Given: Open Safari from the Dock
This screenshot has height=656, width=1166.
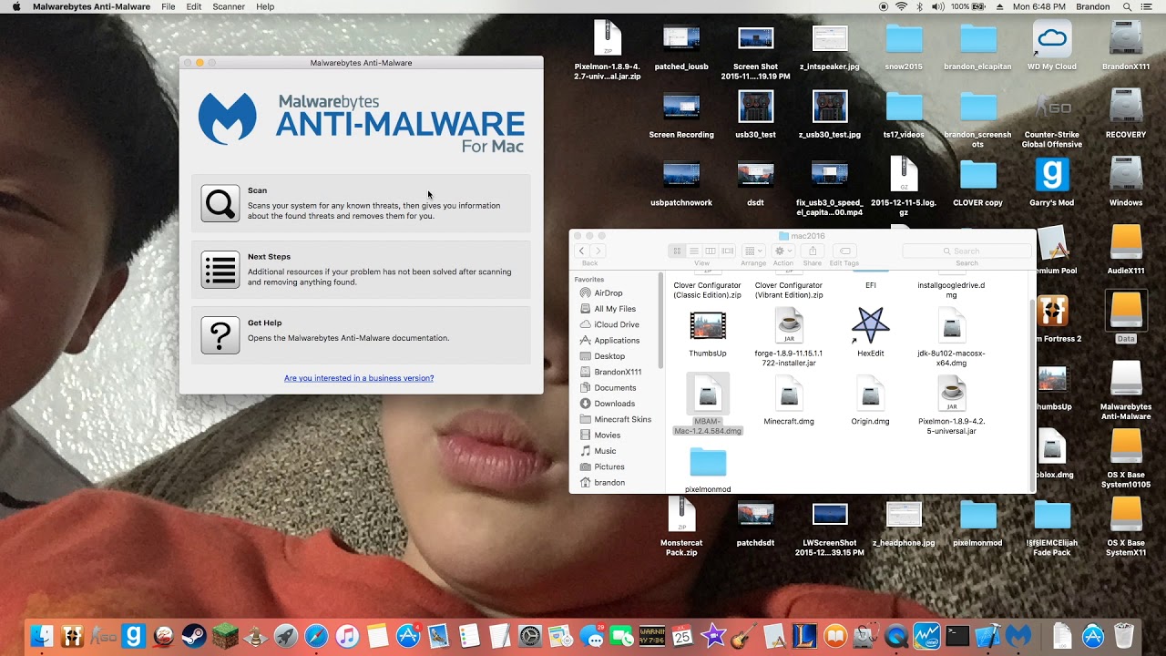Looking at the screenshot, I should 316,635.
